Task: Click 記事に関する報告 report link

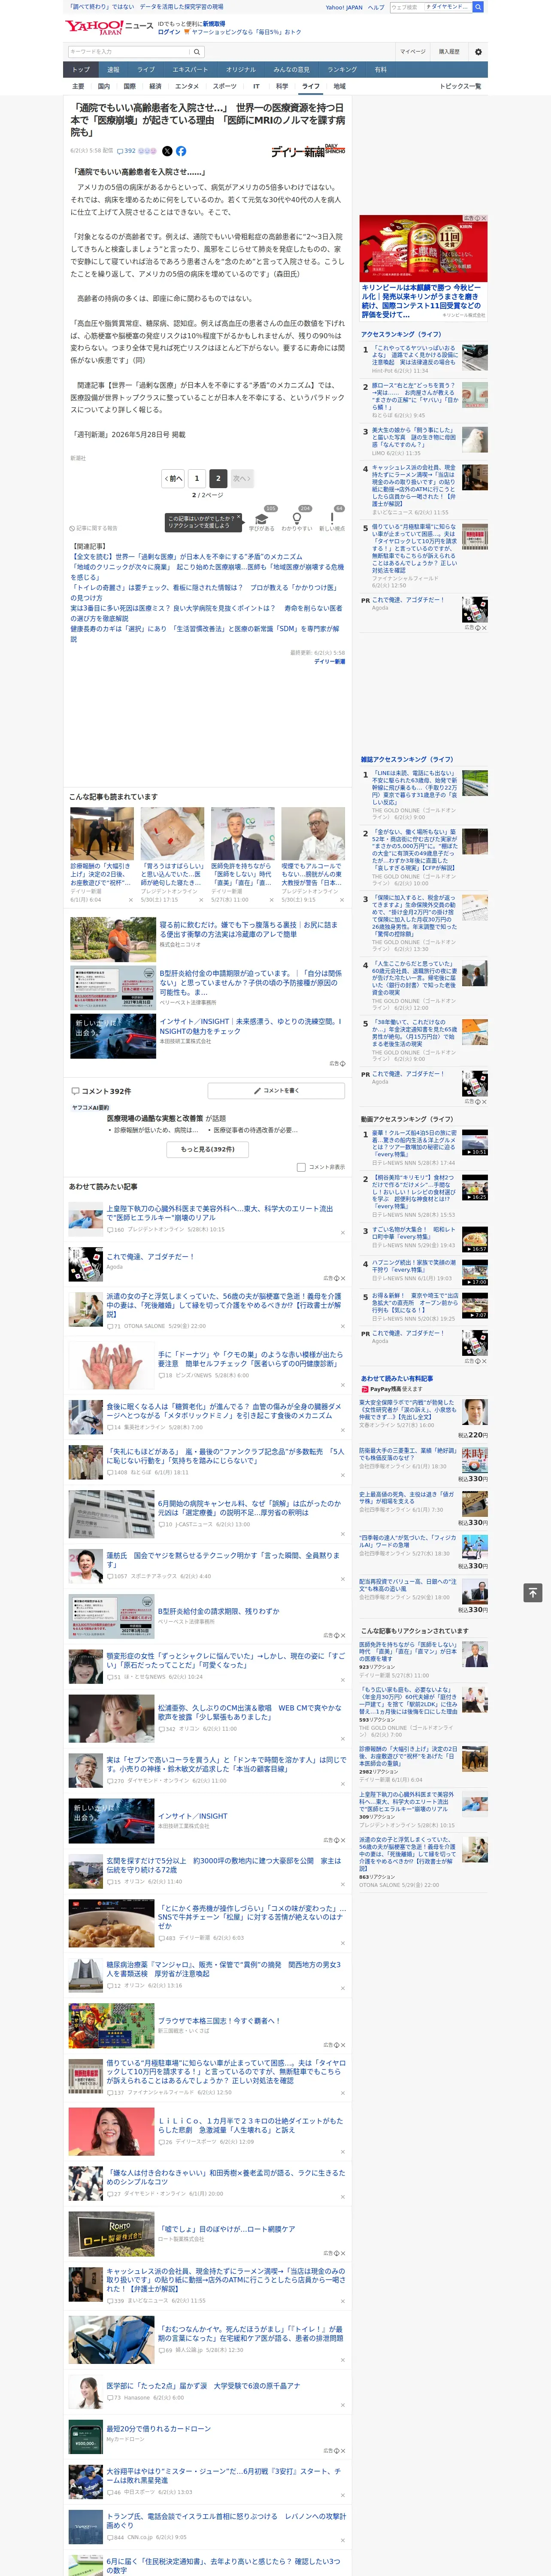Action: pyautogui.click(x=94, y=528)
